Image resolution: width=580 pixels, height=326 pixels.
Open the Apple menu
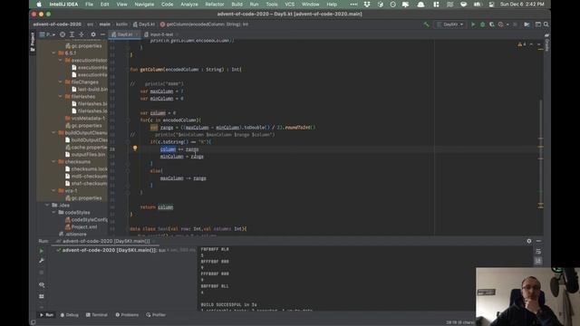[39, 5]
